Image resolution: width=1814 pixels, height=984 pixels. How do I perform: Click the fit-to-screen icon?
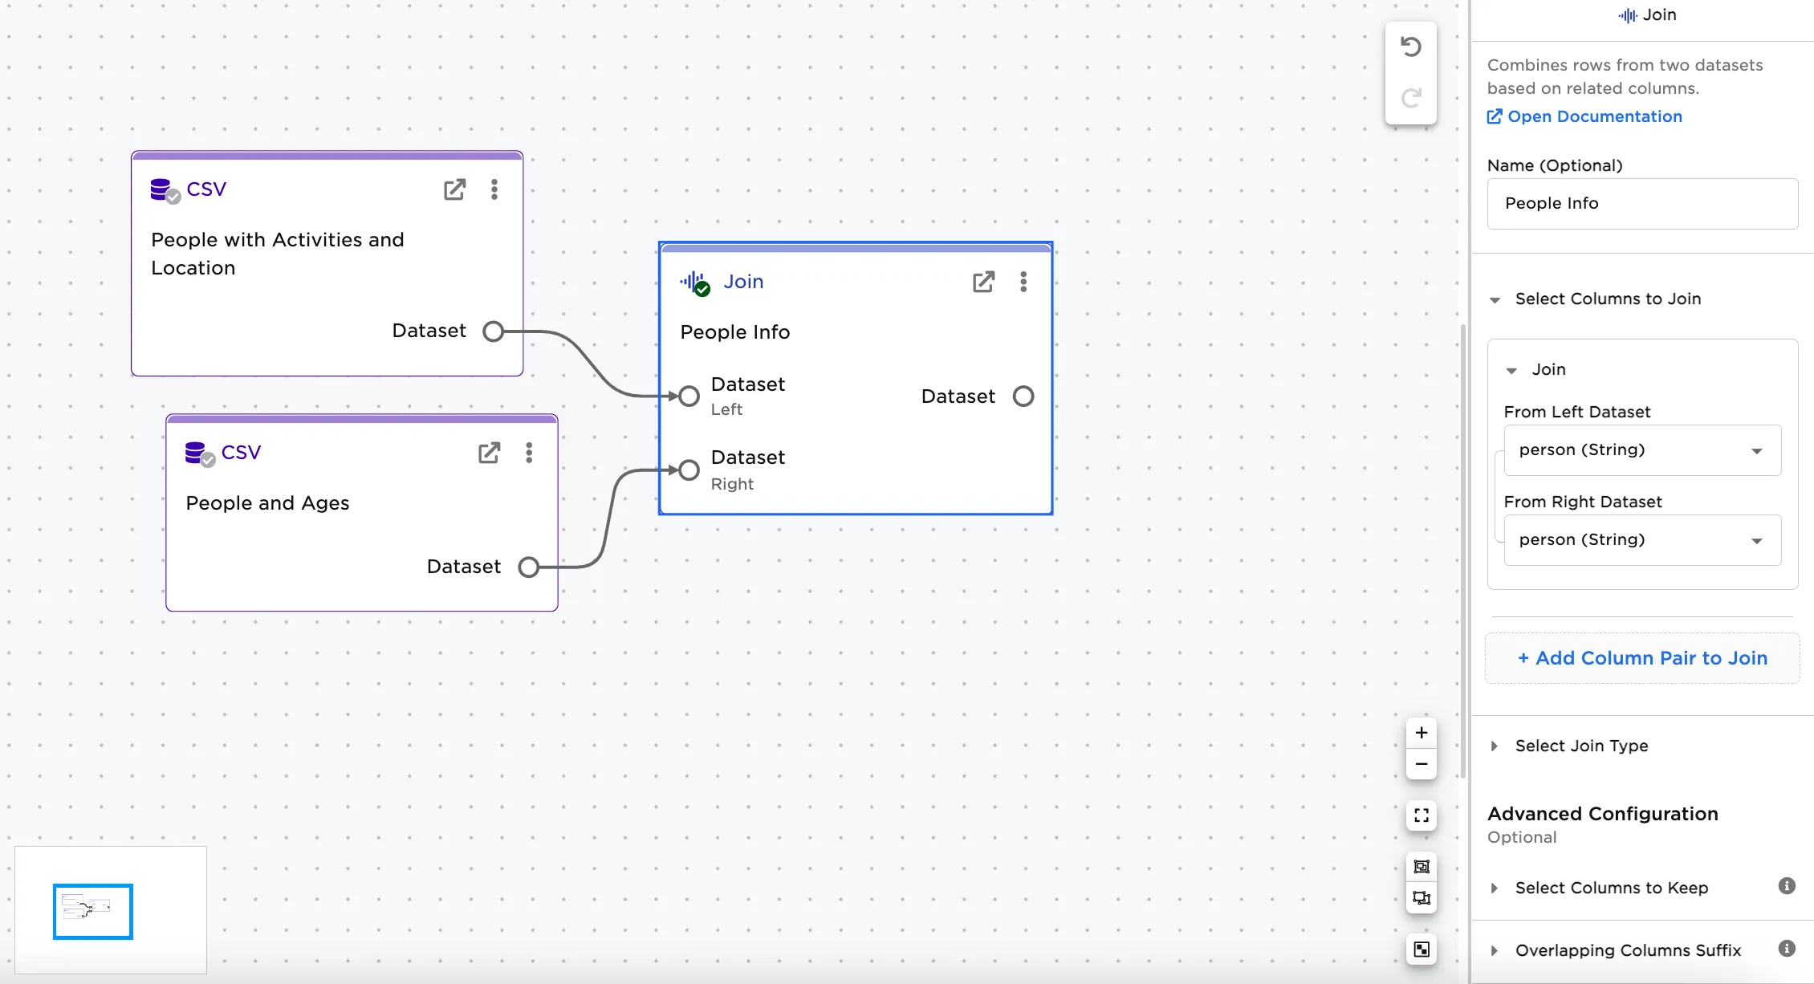[1421, 815]
